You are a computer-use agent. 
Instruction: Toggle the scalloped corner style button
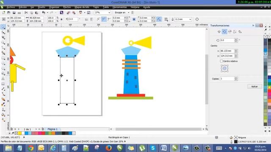104,19
